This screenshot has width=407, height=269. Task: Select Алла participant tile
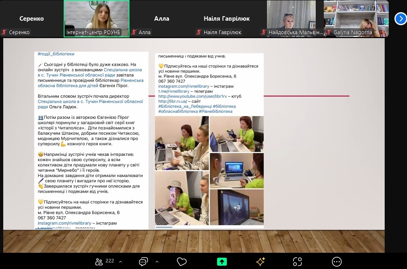click(x=162, y=19)
